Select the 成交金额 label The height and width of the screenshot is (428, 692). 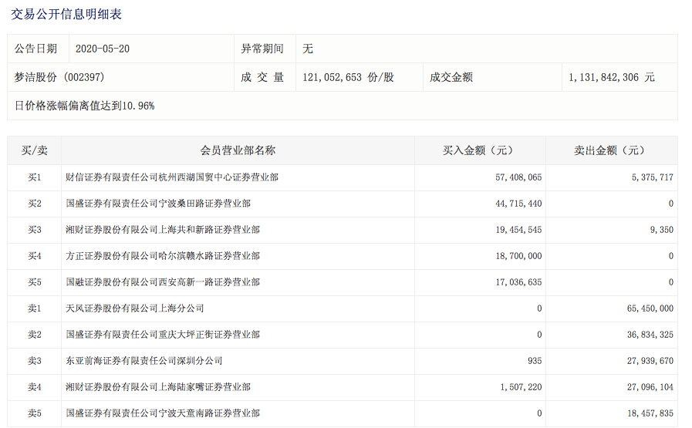[x=451, y=77]
